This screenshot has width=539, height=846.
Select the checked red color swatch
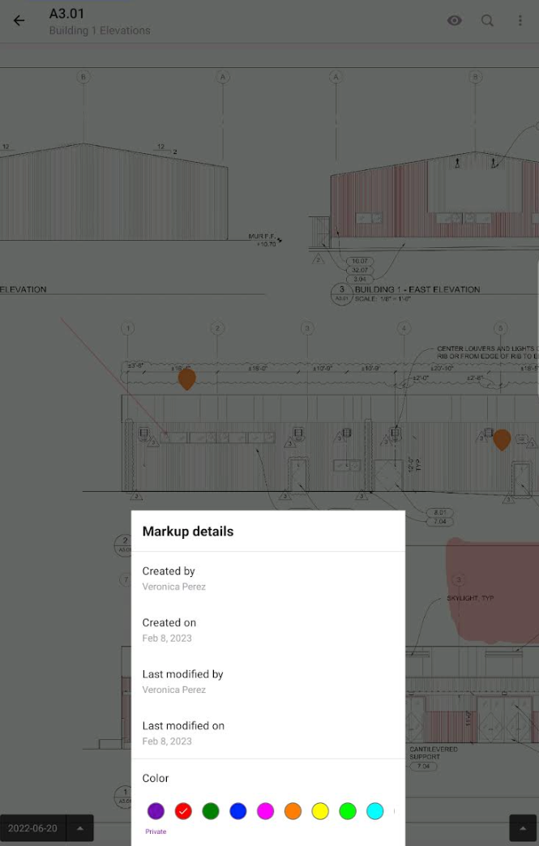pos(183,811)
